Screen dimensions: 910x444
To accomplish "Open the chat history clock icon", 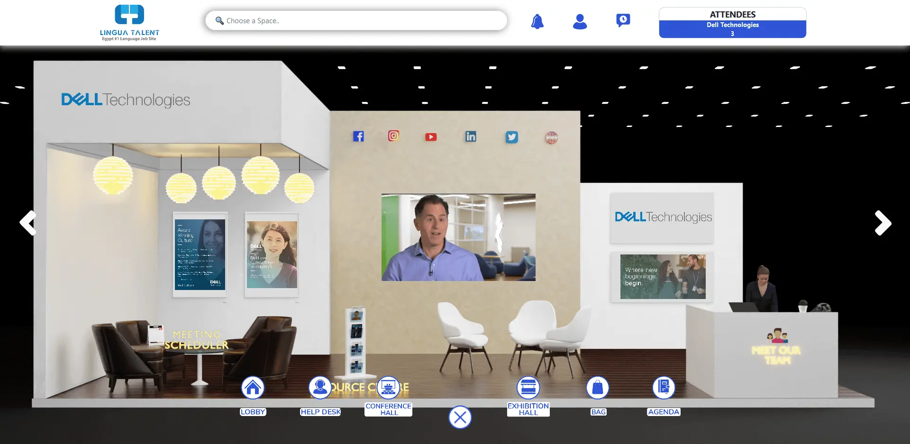I will [623, 20].
